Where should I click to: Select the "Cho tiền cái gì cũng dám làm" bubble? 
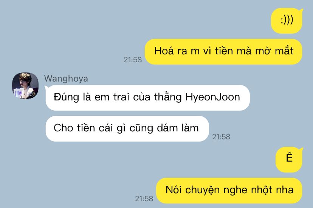(x=127, y=129)
